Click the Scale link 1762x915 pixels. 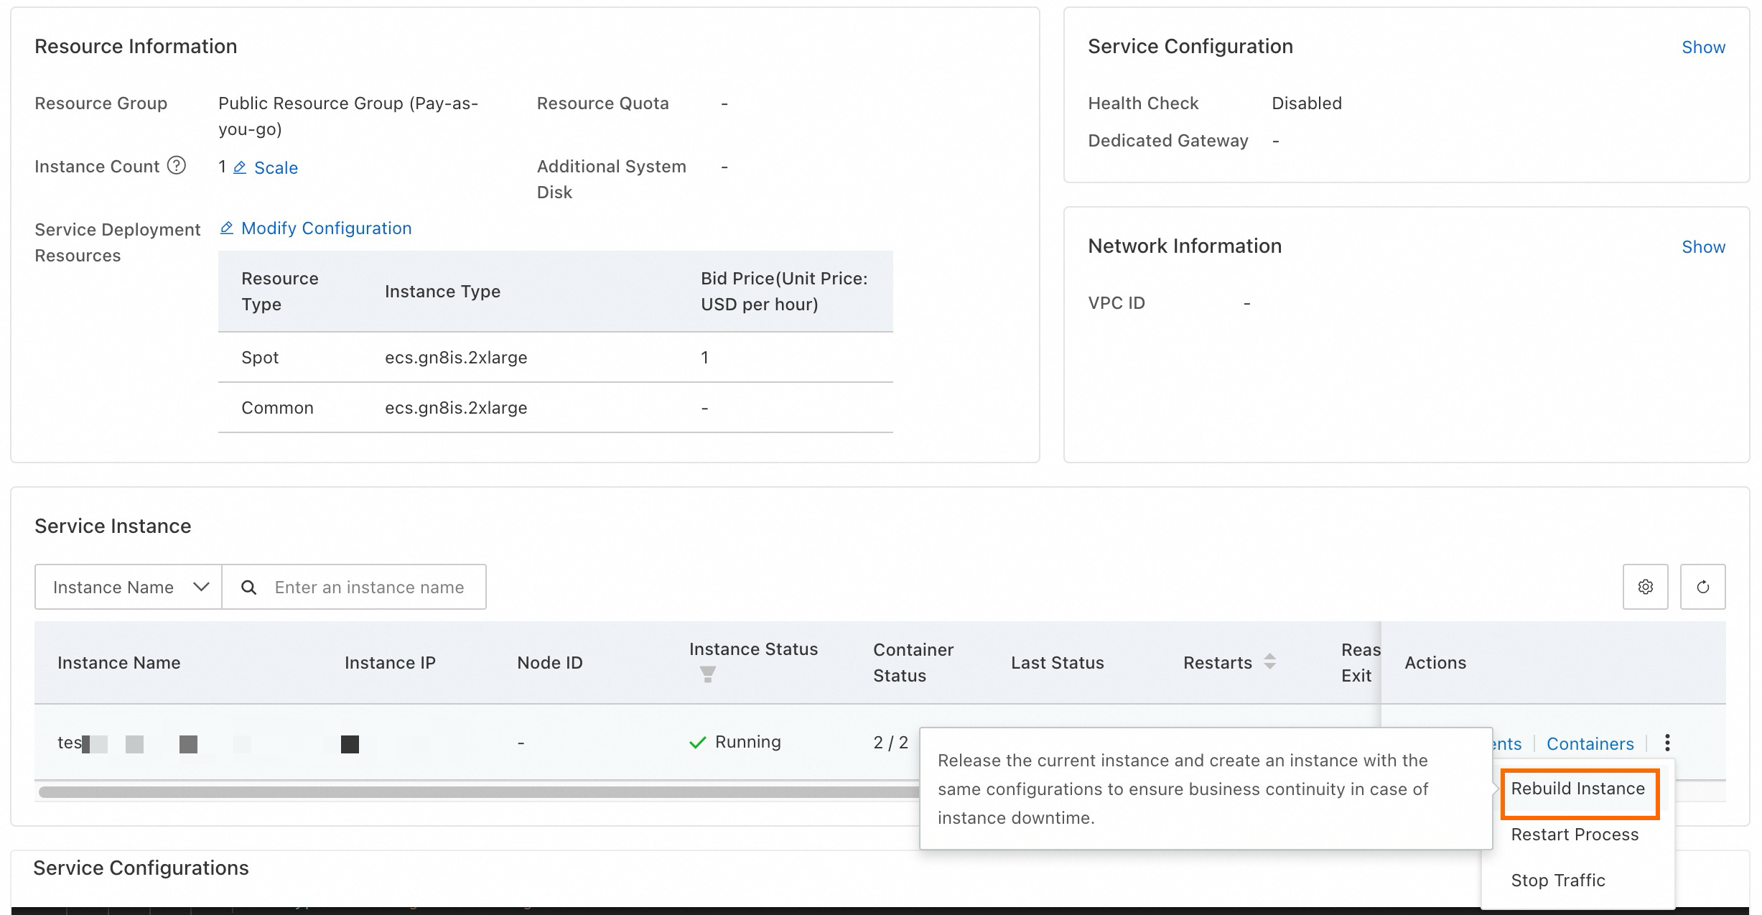(276, 168)
